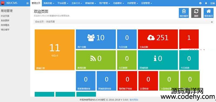
Task: Select the 管理主页 tab
Action: click(36, 3)
